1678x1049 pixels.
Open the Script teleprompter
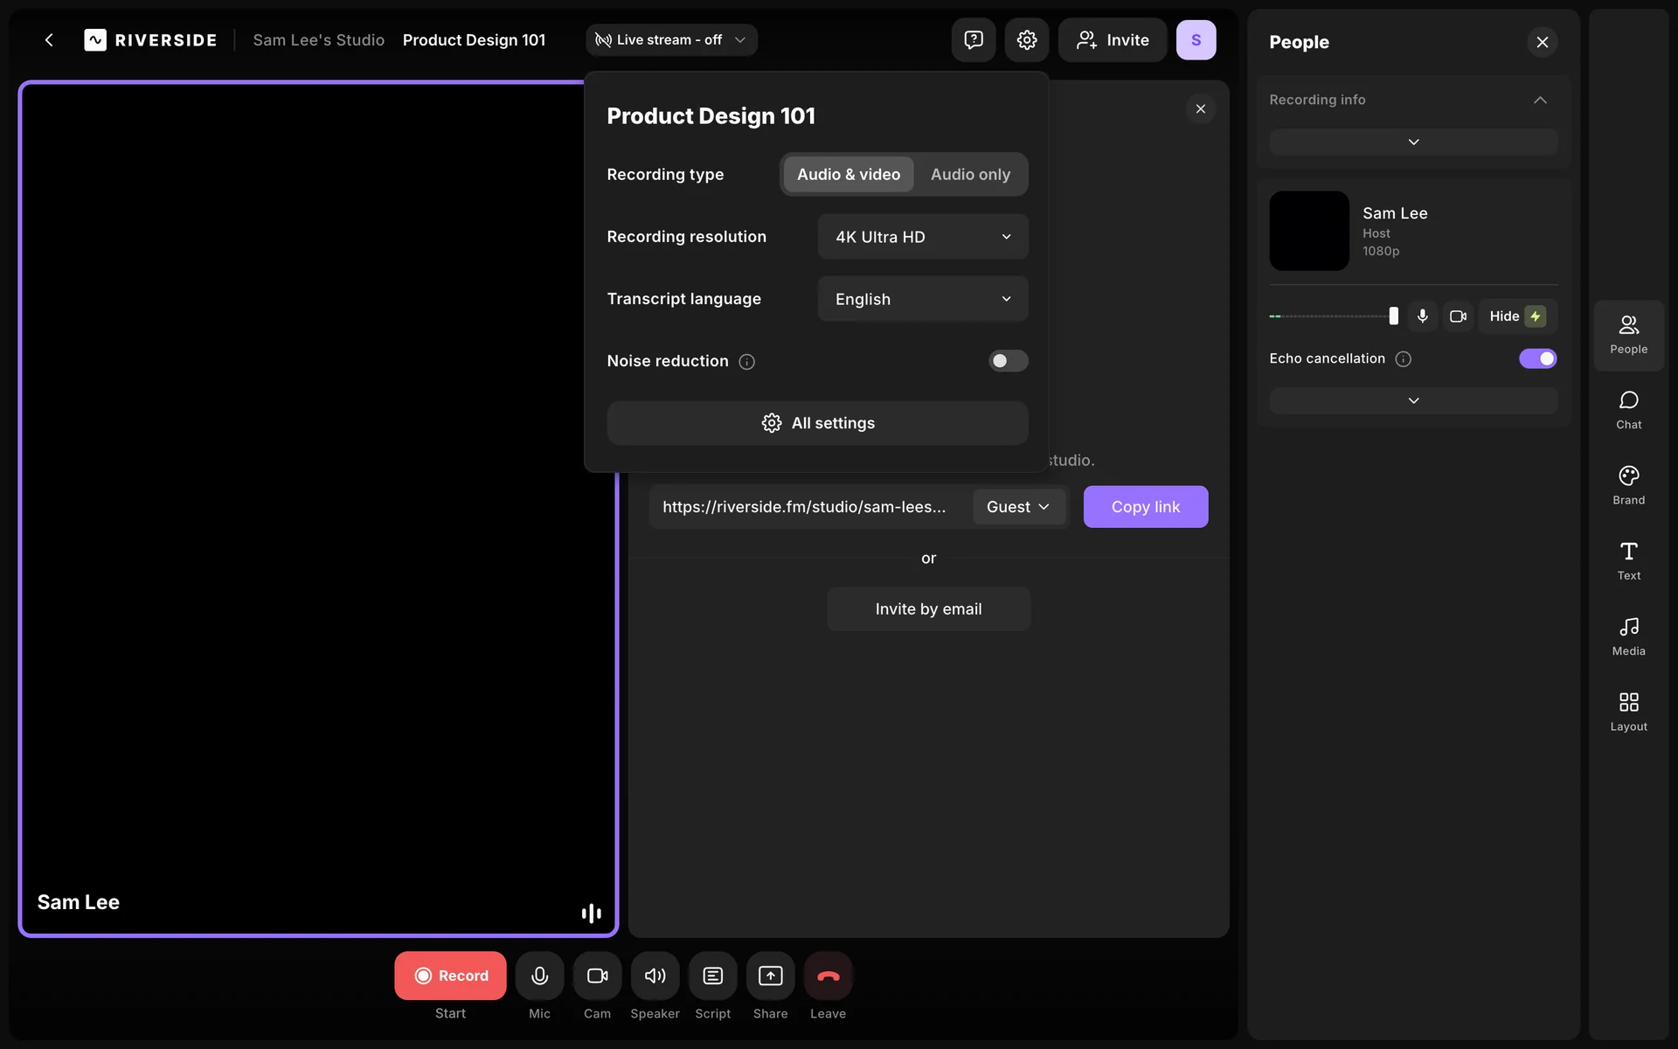[x=712, y=976]
